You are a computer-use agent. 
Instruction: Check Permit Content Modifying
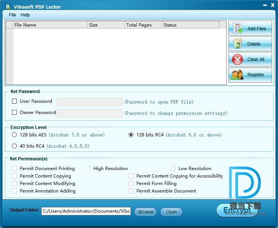[x=15, y=184]
